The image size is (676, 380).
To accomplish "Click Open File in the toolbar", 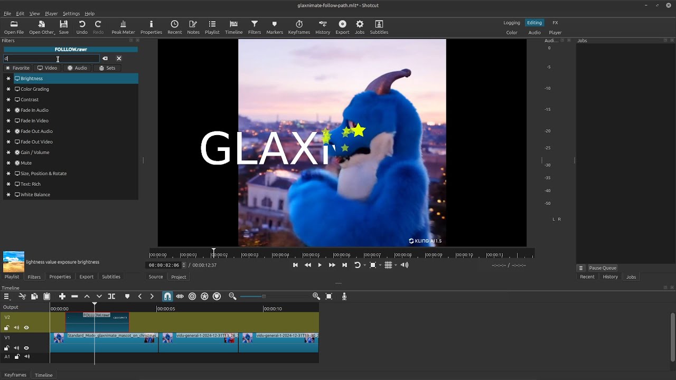I will coord(14,27).
